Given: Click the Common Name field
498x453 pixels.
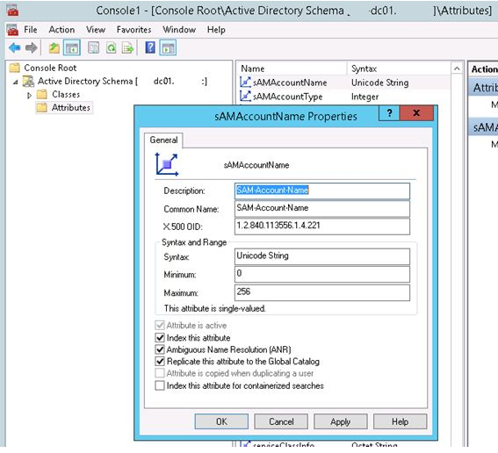Looking at the screenshot, I should (322, 208).
